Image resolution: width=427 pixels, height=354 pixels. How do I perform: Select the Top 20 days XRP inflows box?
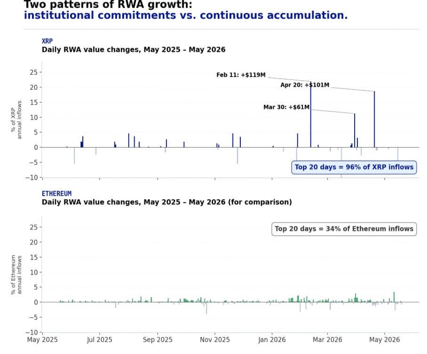tap(354, 167)
